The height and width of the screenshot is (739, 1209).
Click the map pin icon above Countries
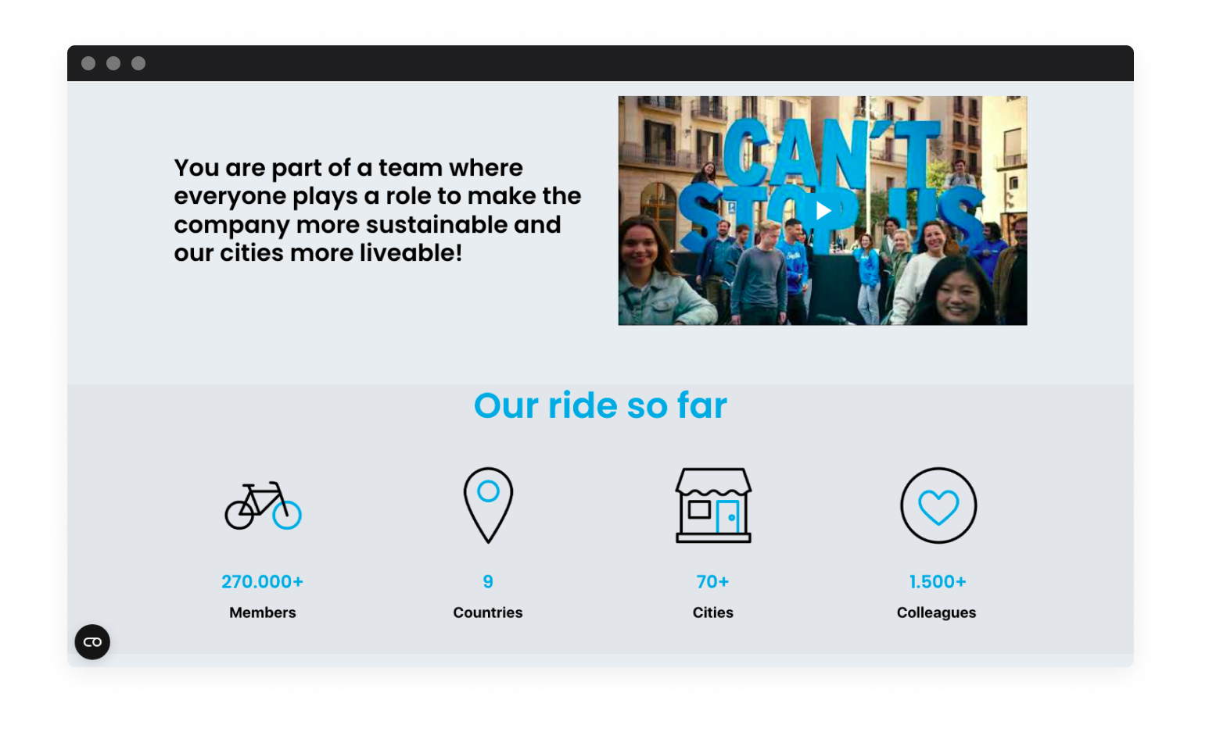[x=488, y=505]
